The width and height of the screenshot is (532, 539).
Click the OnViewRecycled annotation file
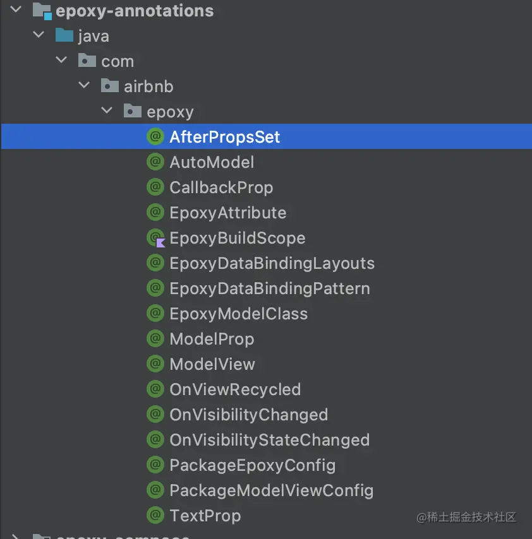(235, 389)
